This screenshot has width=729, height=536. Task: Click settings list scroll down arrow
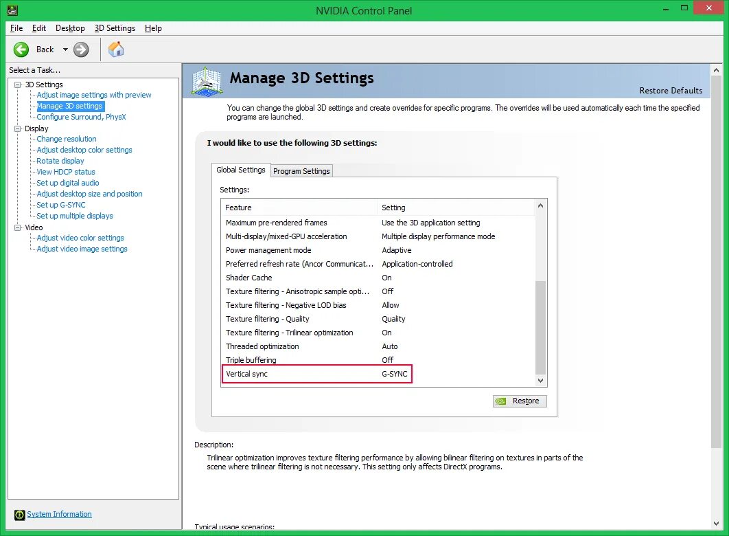click(540, 381)
